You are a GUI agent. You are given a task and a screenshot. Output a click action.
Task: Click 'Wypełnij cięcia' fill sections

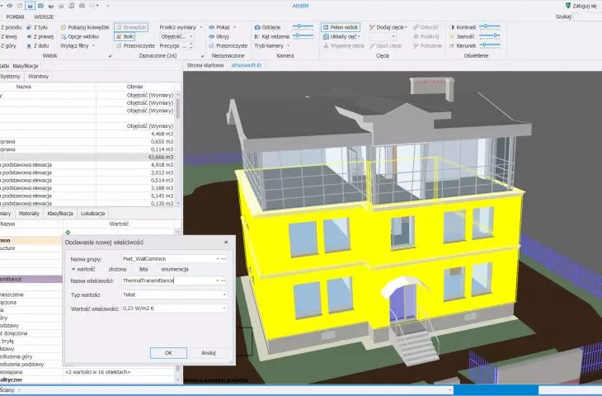pyautogui.click(x=343, y=45)
